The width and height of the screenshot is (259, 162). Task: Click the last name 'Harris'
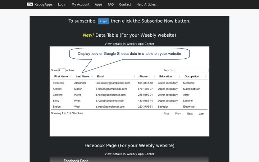(x=78, y=95)
